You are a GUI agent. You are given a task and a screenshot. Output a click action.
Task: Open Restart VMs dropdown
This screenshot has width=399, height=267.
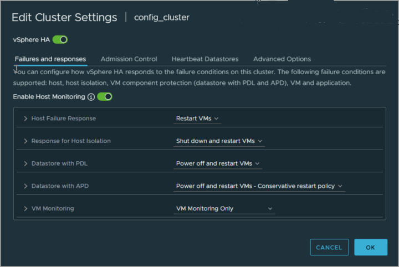[x=197, y=119]
